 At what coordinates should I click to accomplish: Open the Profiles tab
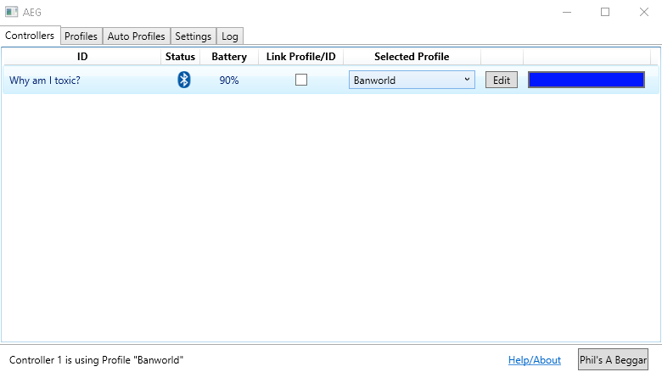coord(81,36)
